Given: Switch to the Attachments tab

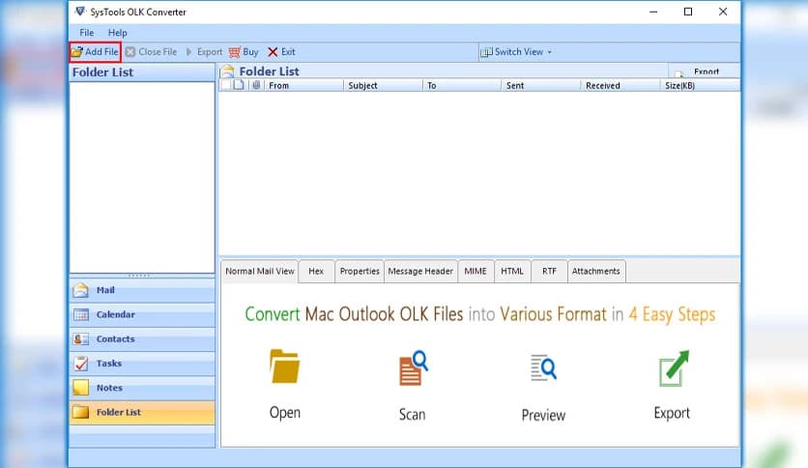Looking at the screenshot, I should coord(596,271).
